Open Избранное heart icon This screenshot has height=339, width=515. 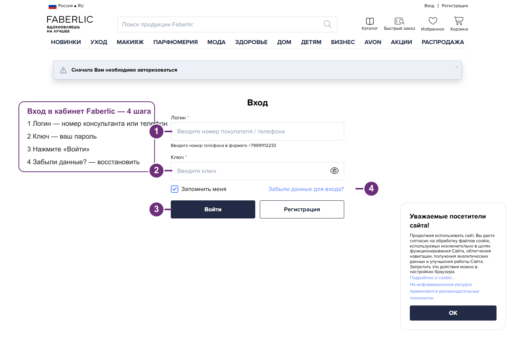[x=433, y=21]
